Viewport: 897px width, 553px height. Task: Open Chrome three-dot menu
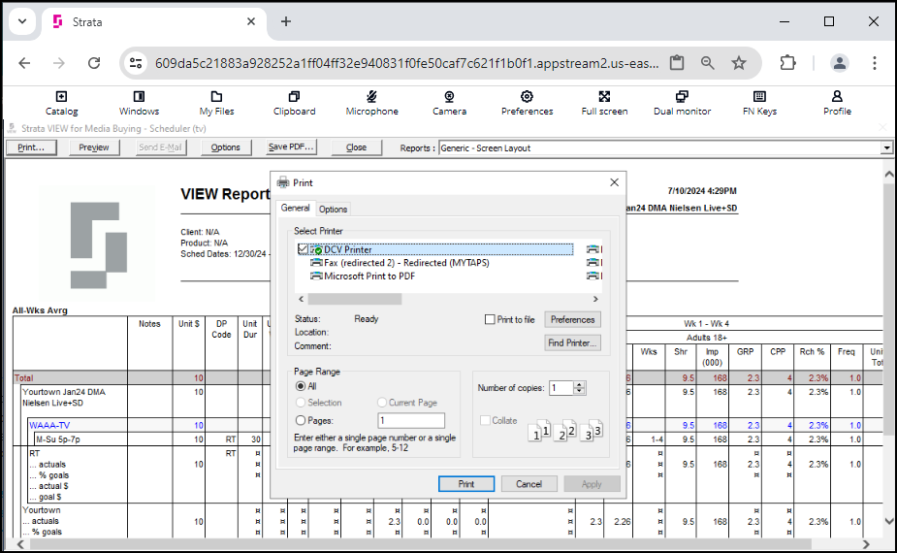coord(874,63)
